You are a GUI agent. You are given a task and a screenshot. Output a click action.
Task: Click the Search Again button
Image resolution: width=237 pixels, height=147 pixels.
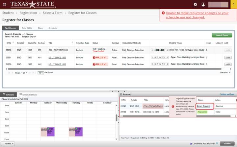[222, 35]
